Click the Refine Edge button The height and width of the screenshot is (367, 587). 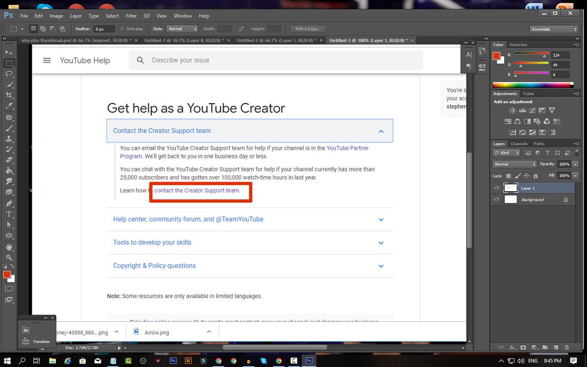click(308, 29)
